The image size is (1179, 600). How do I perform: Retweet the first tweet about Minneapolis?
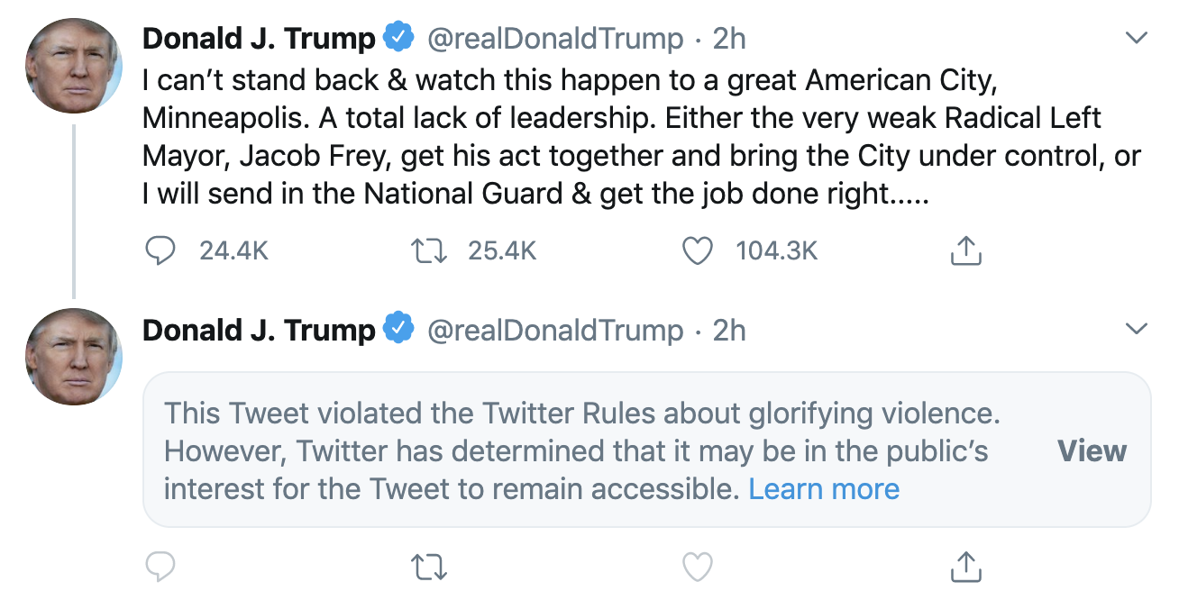point(429,250)
